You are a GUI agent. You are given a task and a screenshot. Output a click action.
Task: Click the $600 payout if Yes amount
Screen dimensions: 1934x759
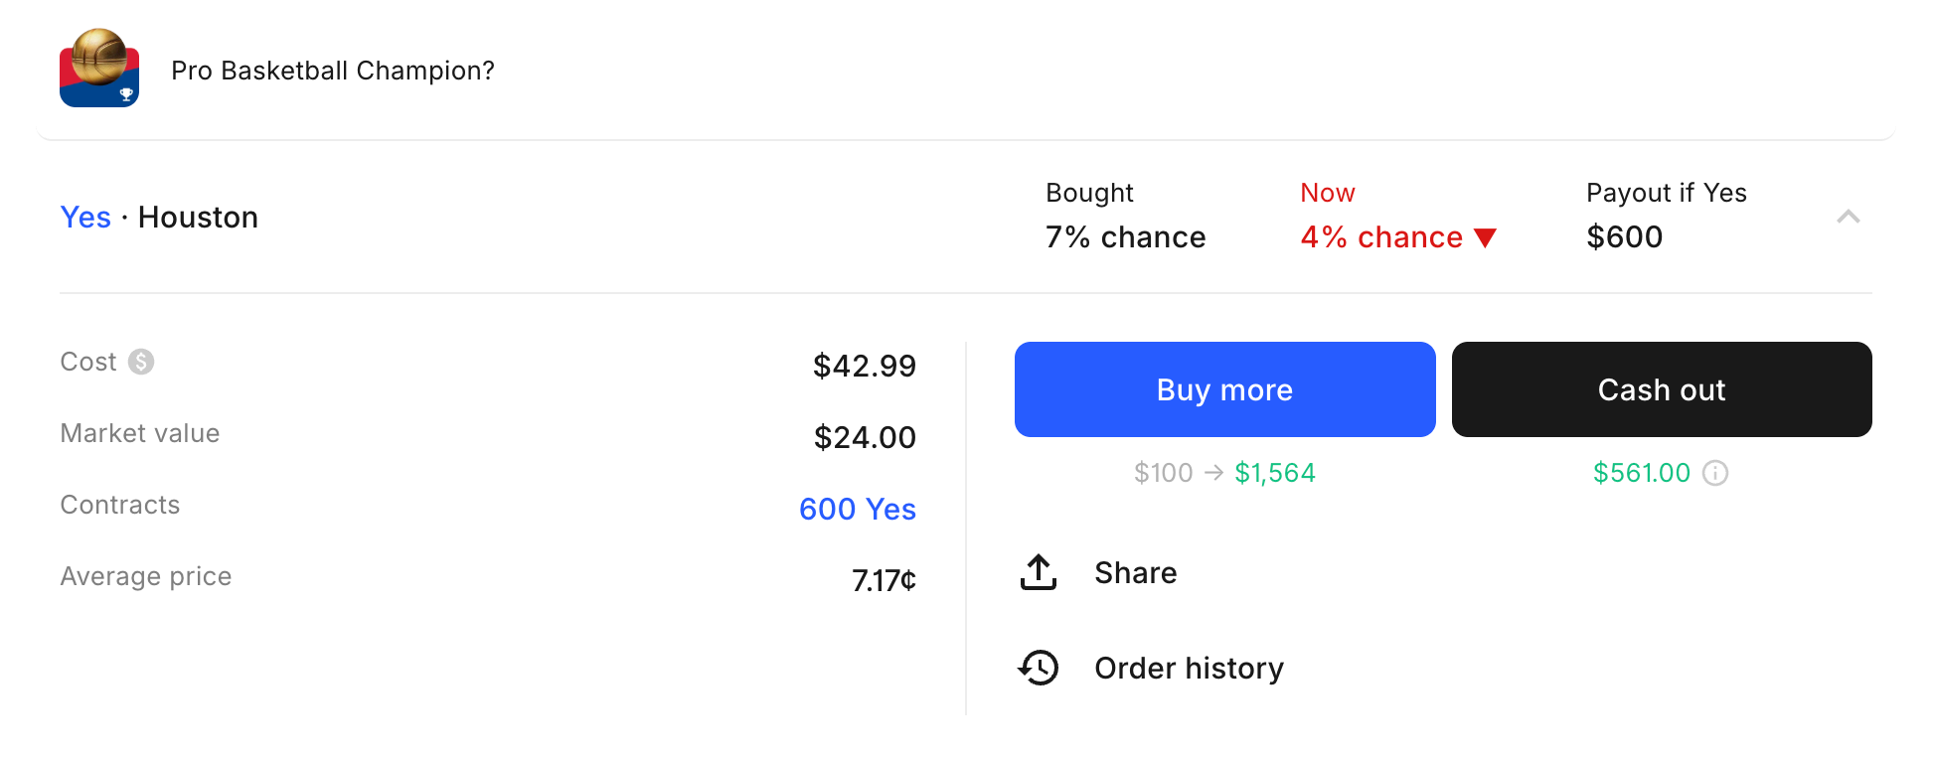click(1624, 237)
